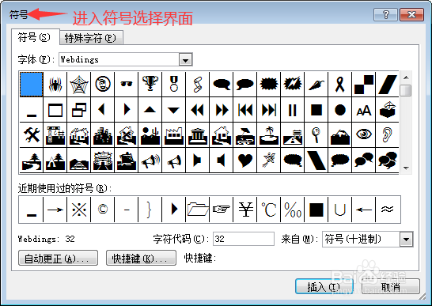
Task: Select the ear symbol in grid
Action: pos(387,135)
